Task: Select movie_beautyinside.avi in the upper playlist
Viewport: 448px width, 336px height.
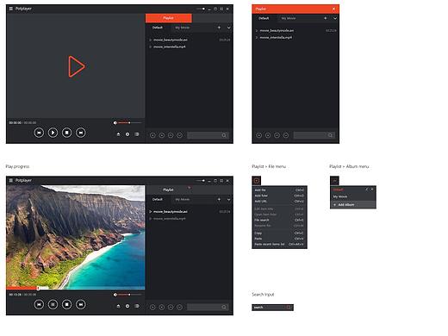Action: [x=190, y=40]
